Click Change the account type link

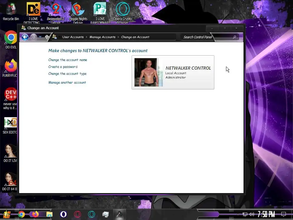pos(68,74)
